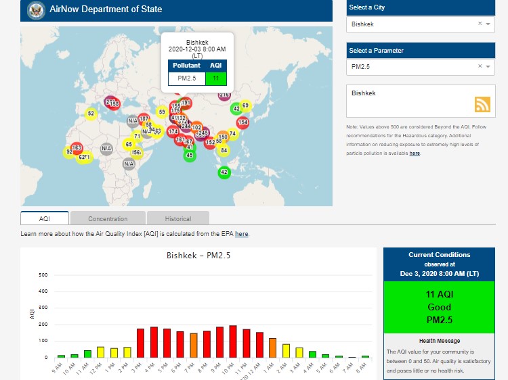Screen dimensions: 508x380
Task: Clear the selected city Bishkek
Action: coord(480,24)
